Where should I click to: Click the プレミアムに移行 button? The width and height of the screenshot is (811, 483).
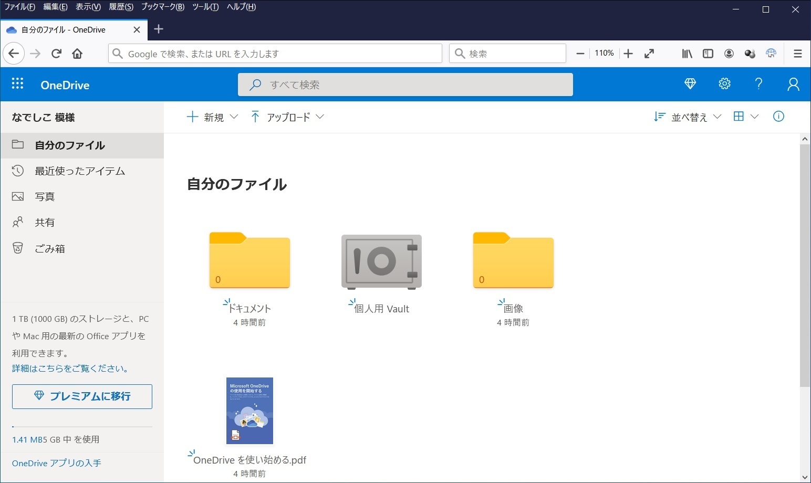coord(82,396)
